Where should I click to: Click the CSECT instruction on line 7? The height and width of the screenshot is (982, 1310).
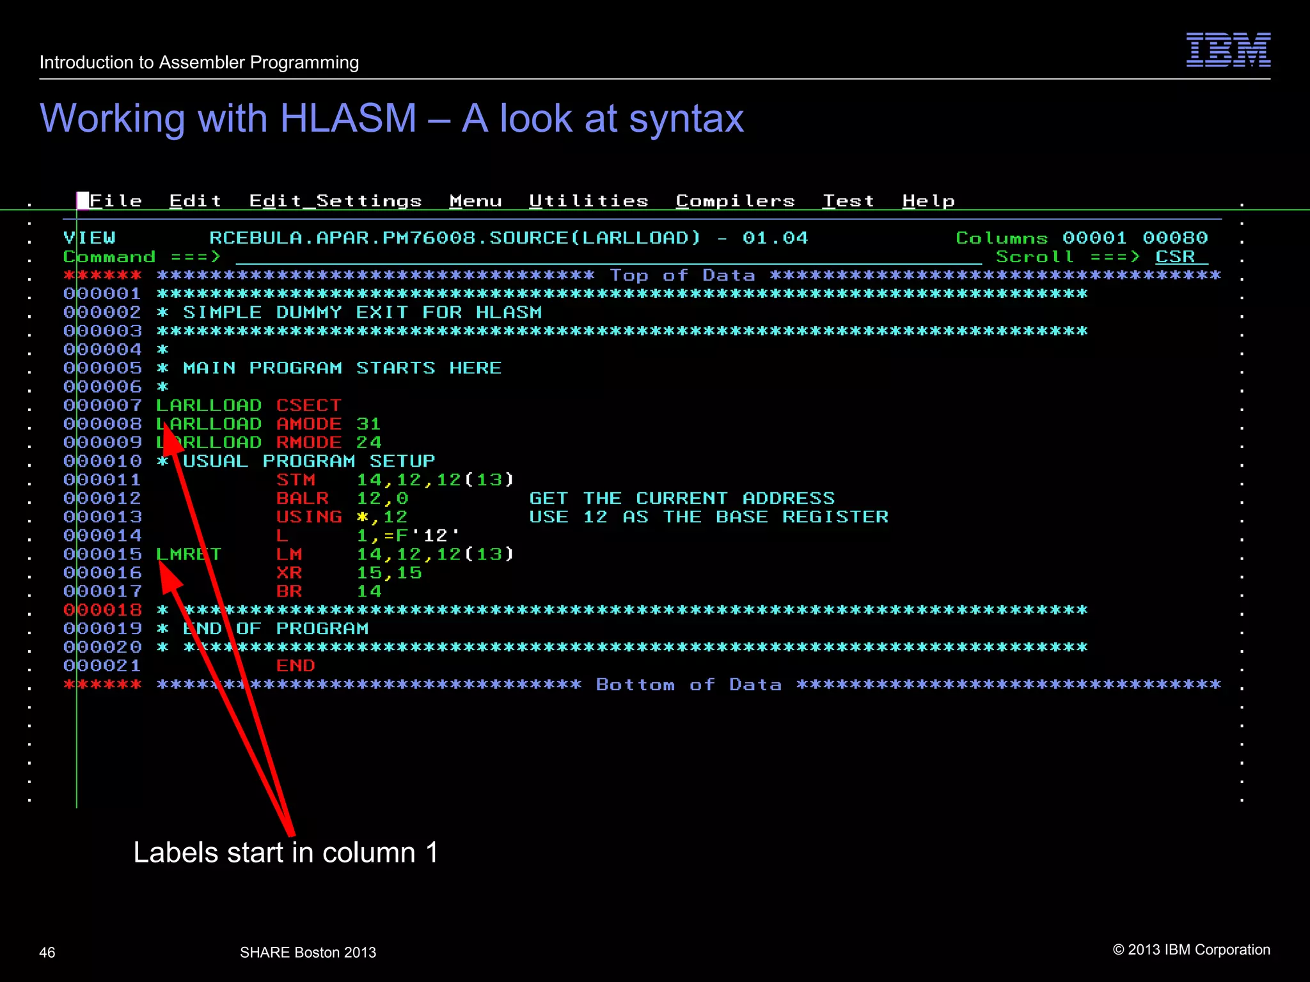point(309,405)
